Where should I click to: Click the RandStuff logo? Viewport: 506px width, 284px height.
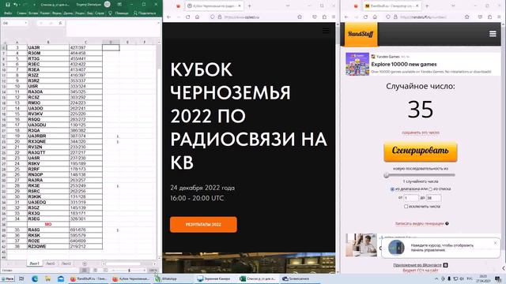361,34
